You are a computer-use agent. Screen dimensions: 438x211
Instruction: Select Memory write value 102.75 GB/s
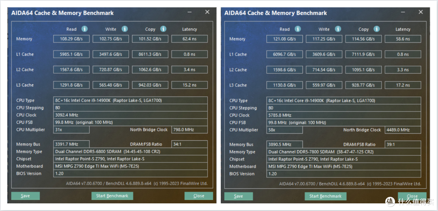click(x=111, y=39)
